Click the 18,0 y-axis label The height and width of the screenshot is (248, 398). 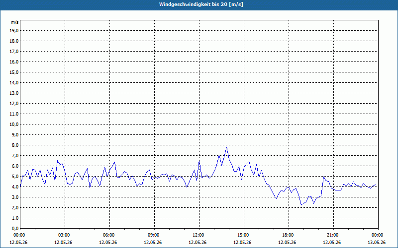[x=14, y=41]
